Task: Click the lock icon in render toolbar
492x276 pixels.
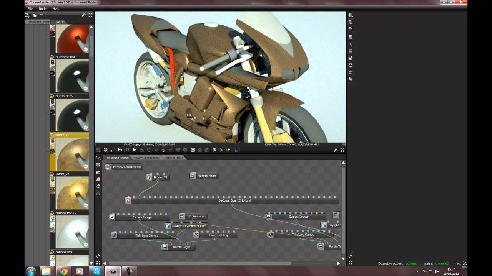Action: click(236, 150)
